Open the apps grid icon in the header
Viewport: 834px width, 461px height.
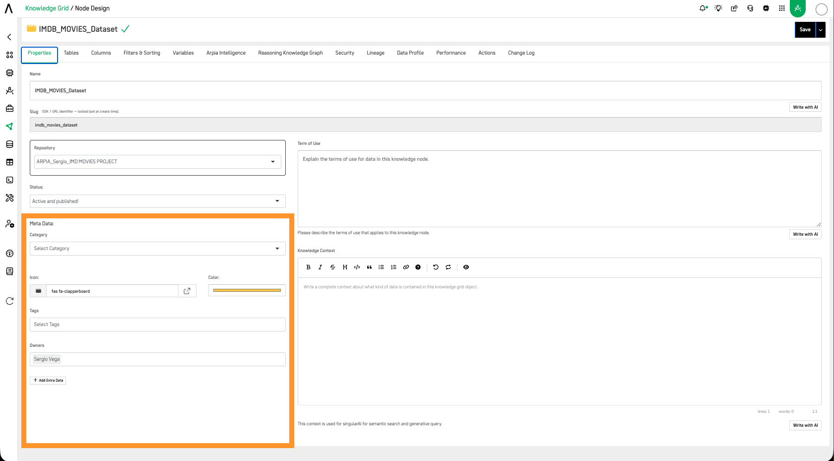782,8
